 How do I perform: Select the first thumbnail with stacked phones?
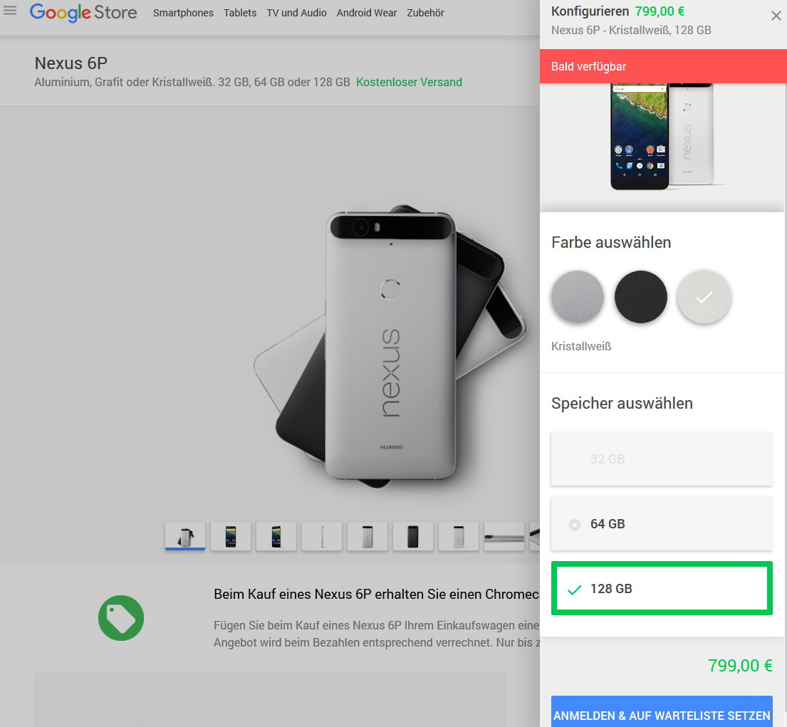[185, 536]
